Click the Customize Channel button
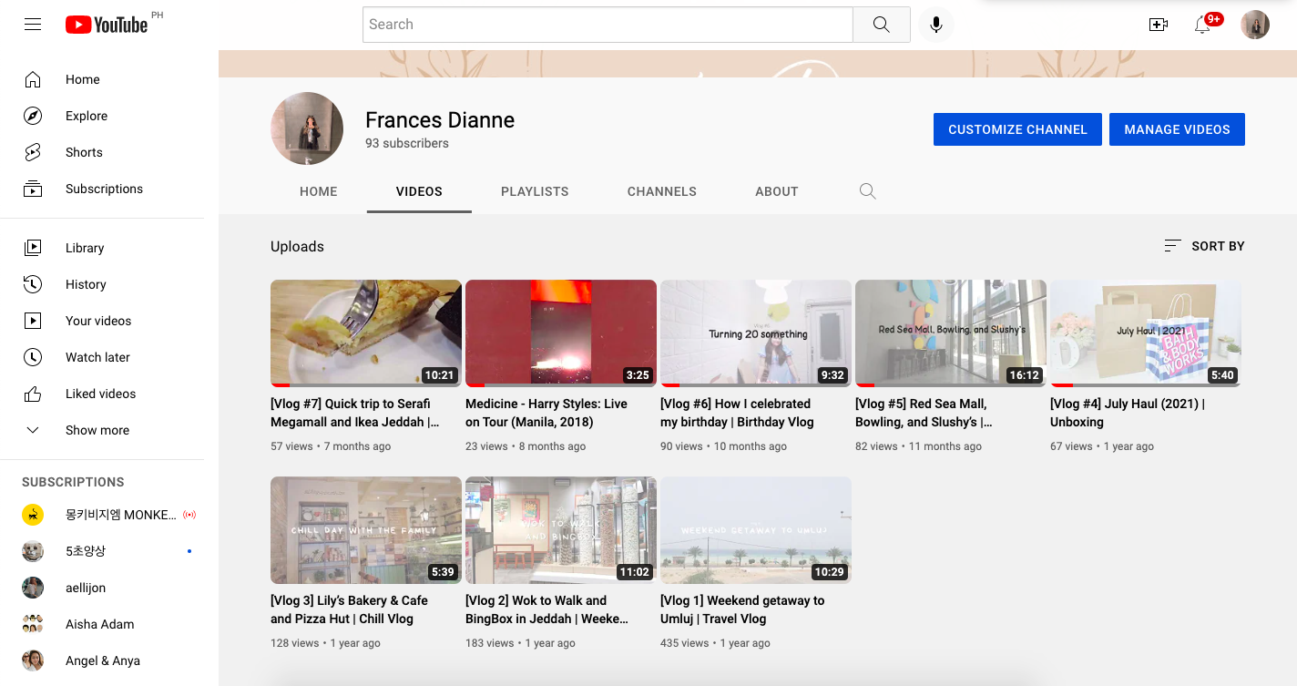 pos(1017,129)
